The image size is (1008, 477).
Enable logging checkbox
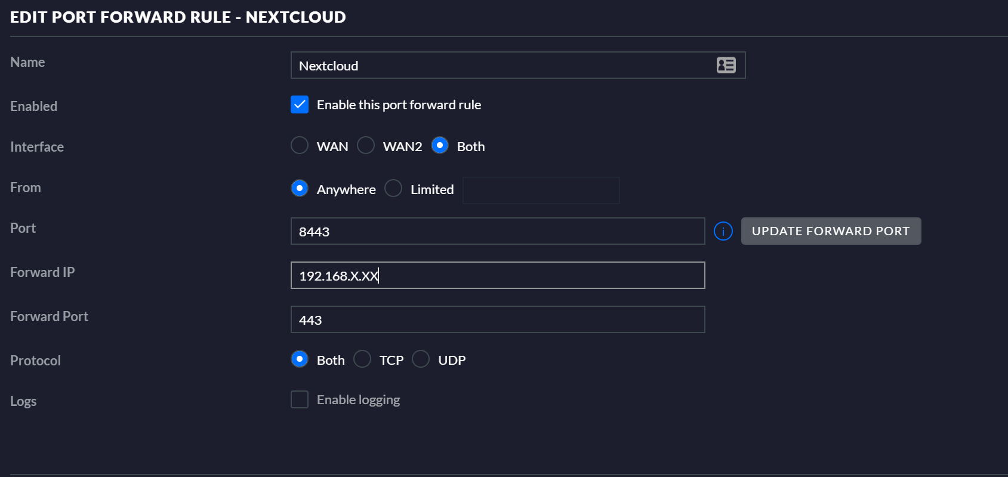pyautogui.click(x=300, y=399)
